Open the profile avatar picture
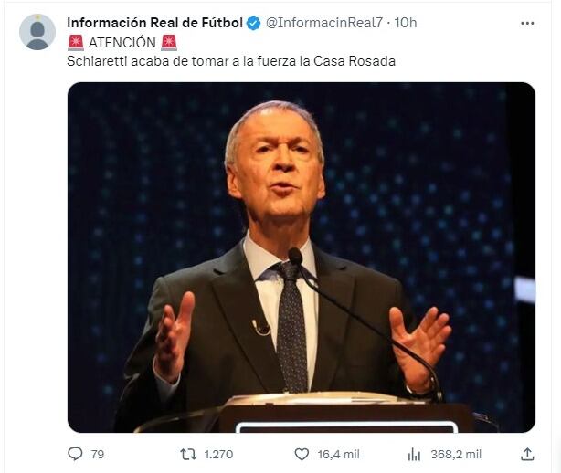 [x=37, y=32]
